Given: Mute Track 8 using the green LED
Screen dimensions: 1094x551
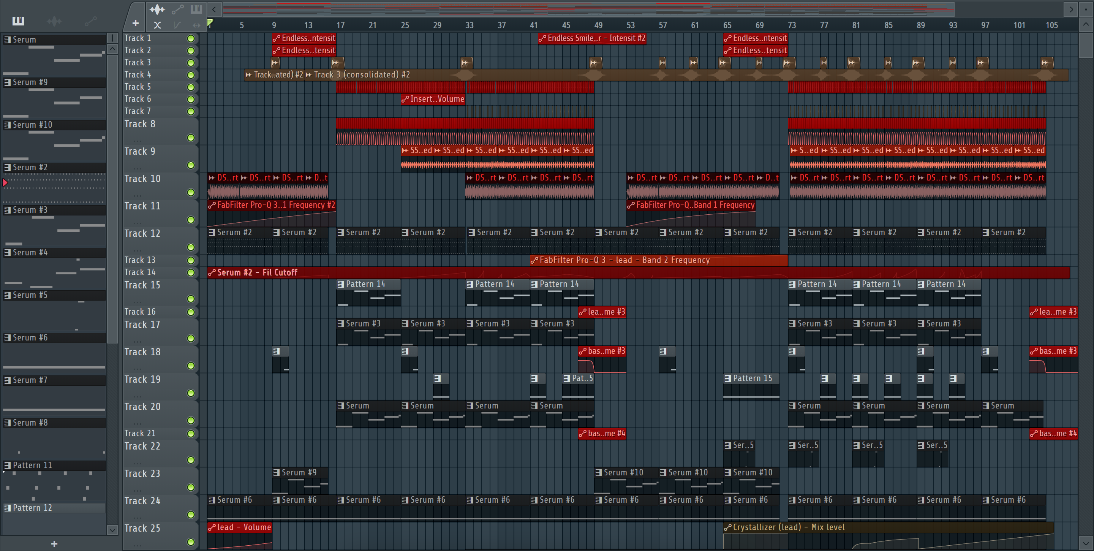Looking at the screenshot, I should (x=191, y=138).
